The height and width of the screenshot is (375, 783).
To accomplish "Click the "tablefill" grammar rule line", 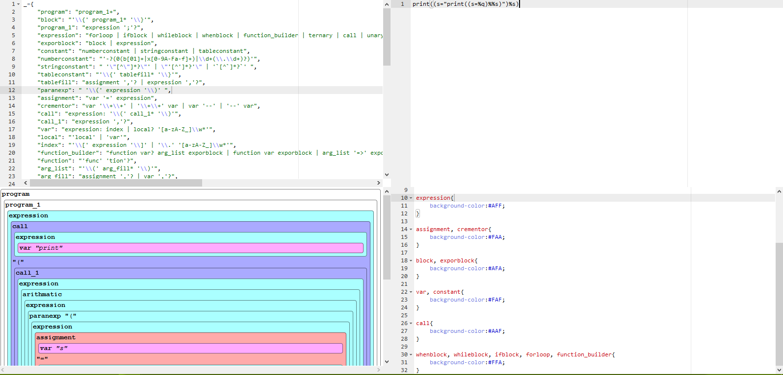I will (x=121, y=82).
